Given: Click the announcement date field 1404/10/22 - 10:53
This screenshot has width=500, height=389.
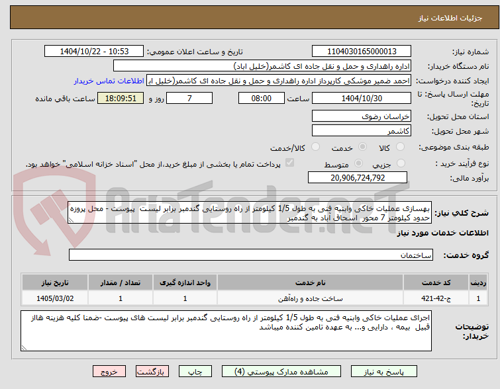Looking at the screenshot, I should pos(94,52).
